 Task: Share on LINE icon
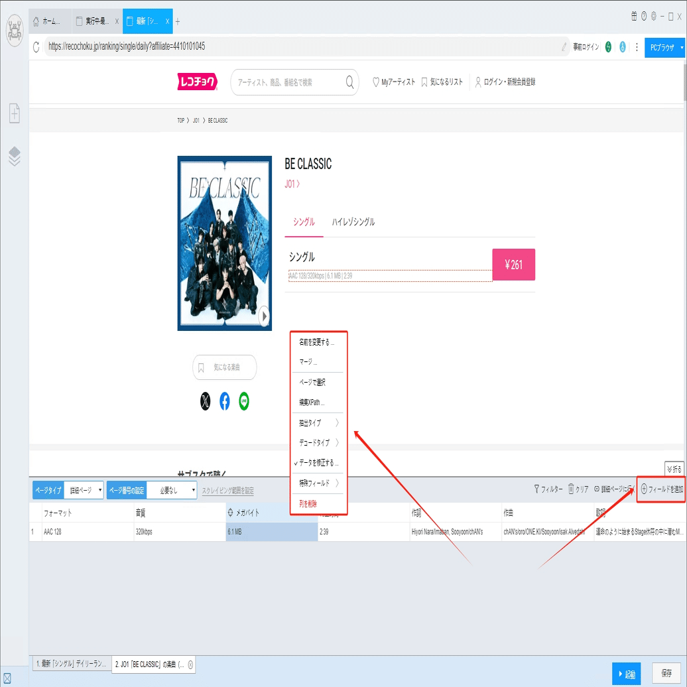[x=244, y=401]
